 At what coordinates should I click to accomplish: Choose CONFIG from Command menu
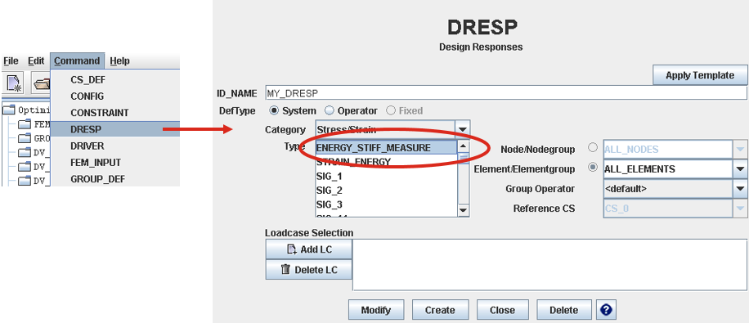(x=115, y=96)
